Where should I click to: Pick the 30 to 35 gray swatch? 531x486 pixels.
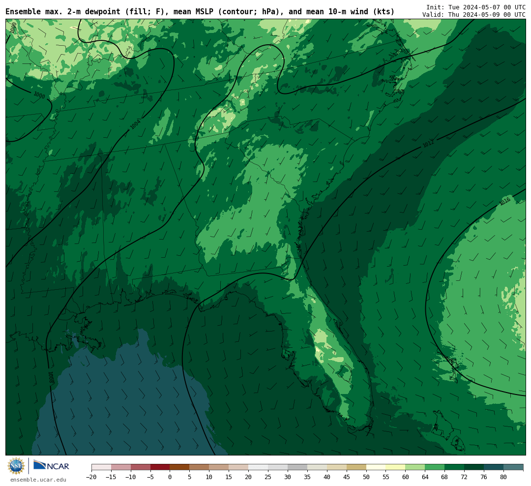tap(297, 467)
